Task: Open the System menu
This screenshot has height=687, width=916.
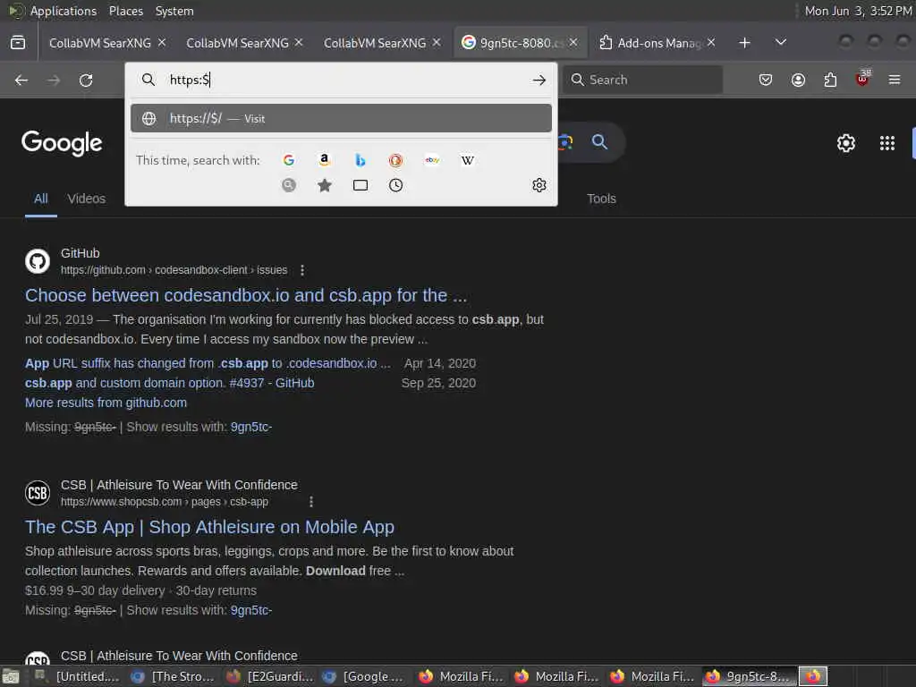Action: click(x=174, y=11)
